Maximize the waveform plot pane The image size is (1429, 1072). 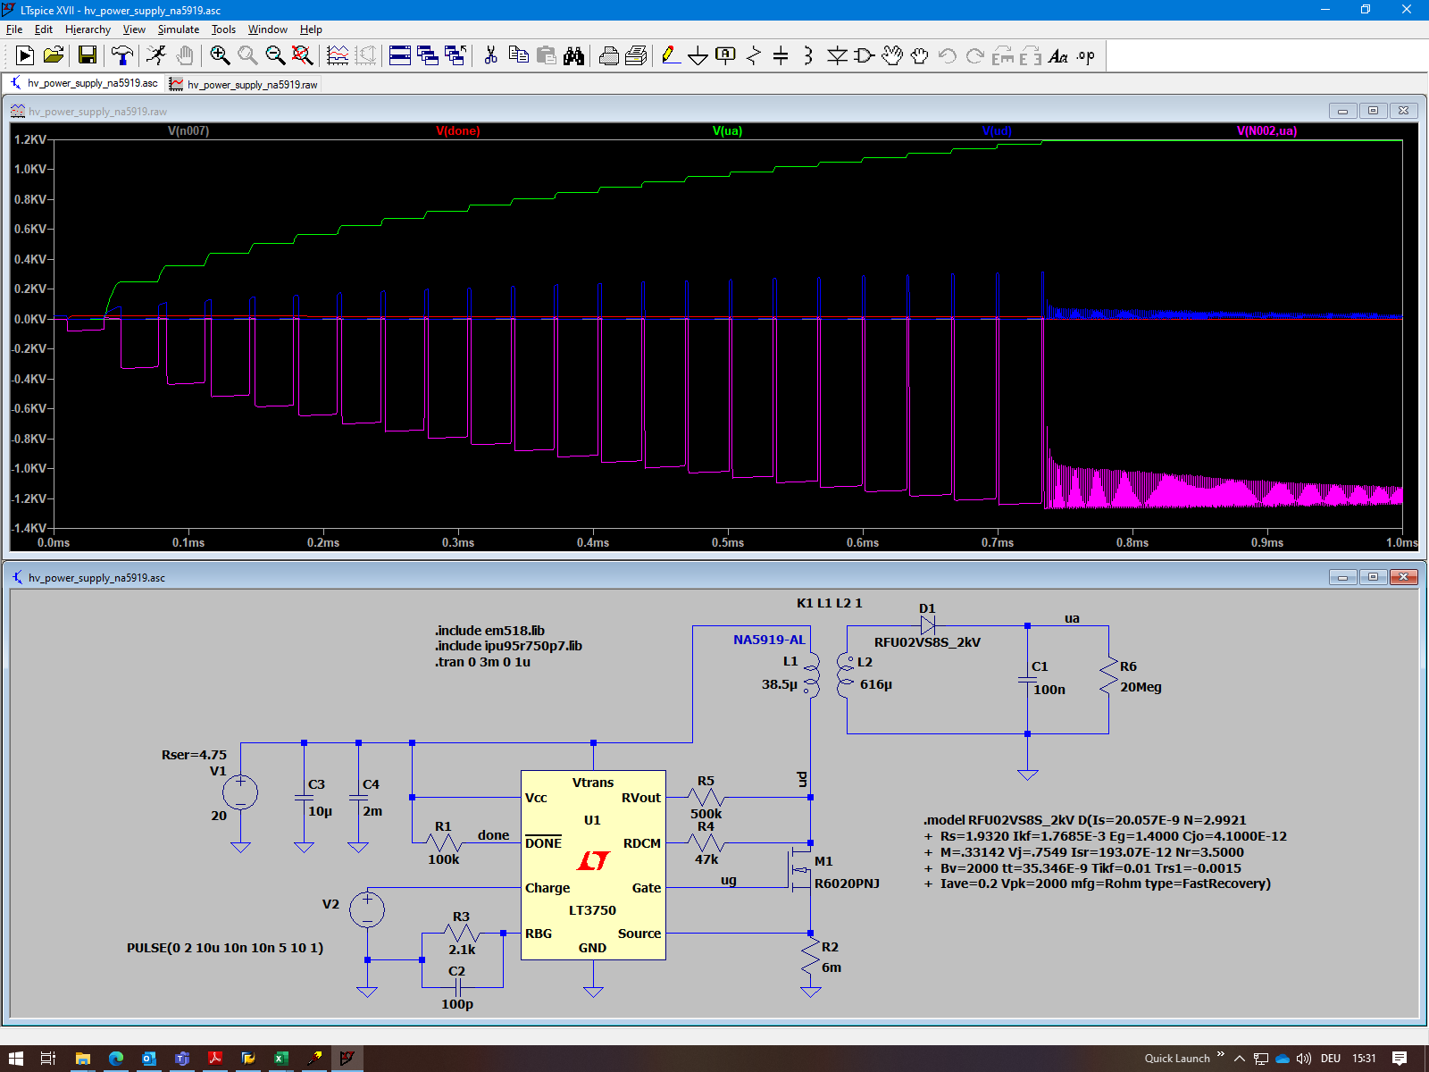tap(1373, 111)
